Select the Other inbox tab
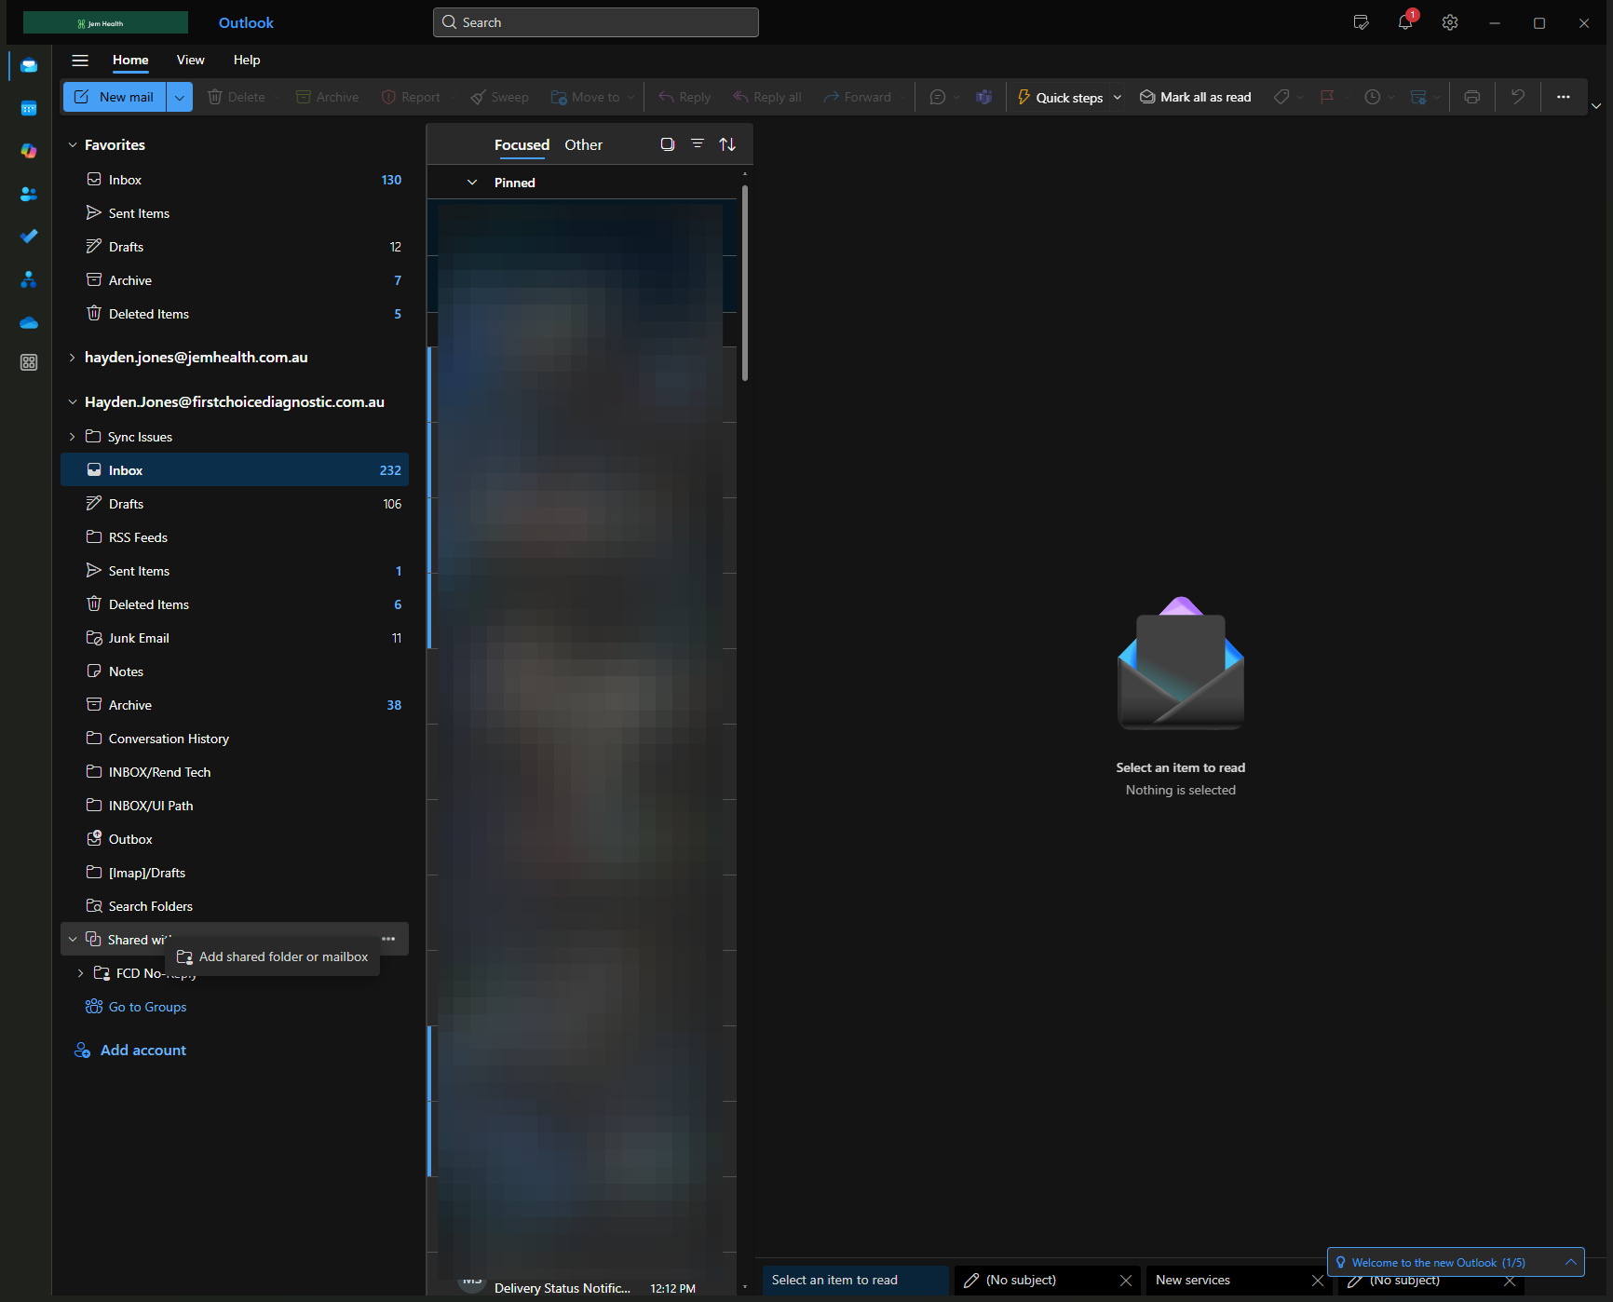The image size is (1613, 1302). coord(583,145)
